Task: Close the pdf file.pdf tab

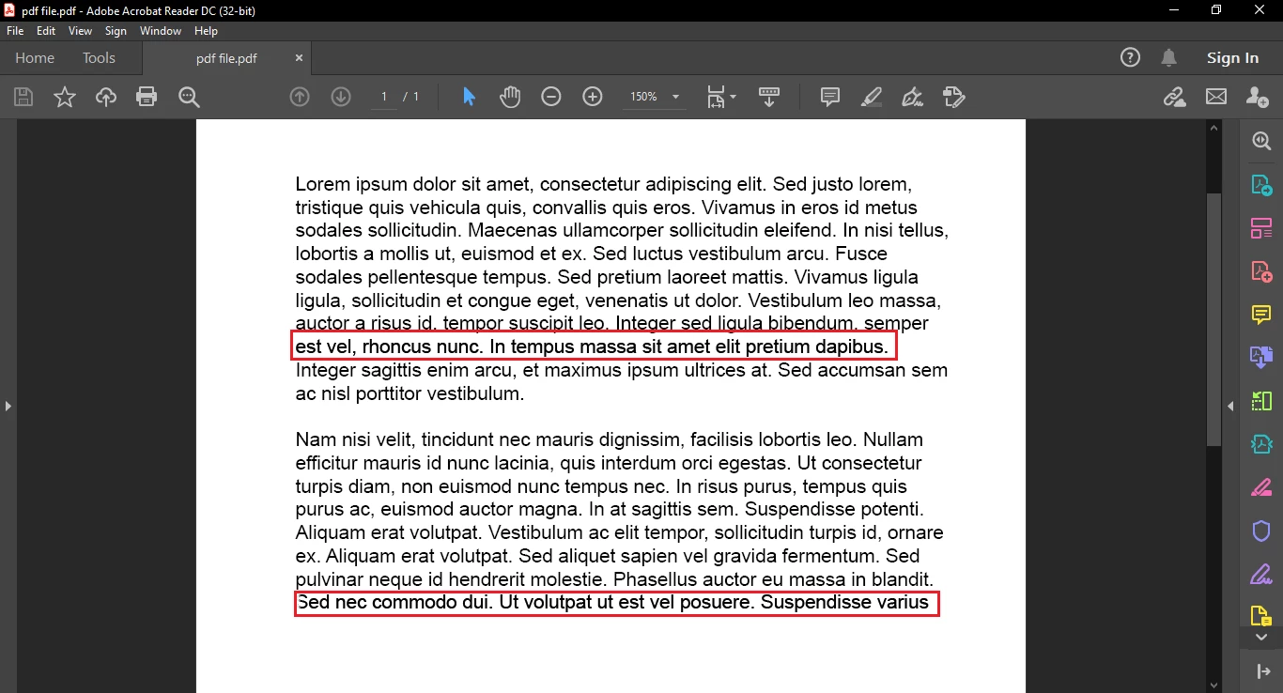Action: [299, 58]
